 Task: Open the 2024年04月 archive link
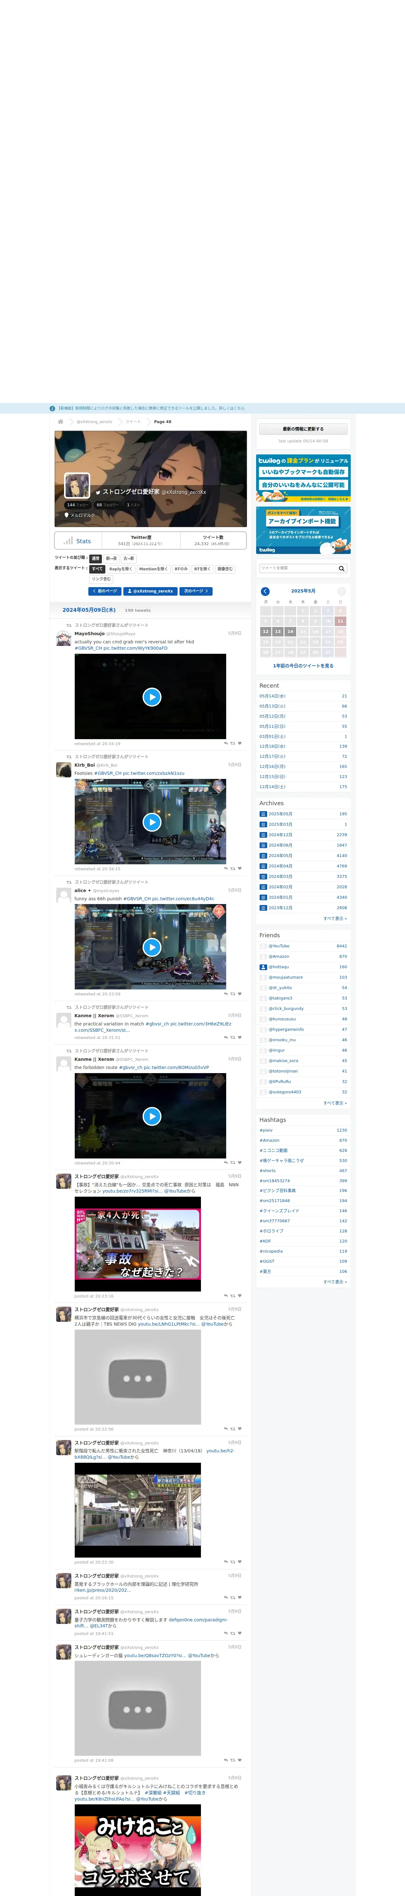click(x=280, y=866)
